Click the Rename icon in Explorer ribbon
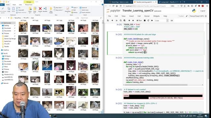211x118 pixels. click(45, 10)
